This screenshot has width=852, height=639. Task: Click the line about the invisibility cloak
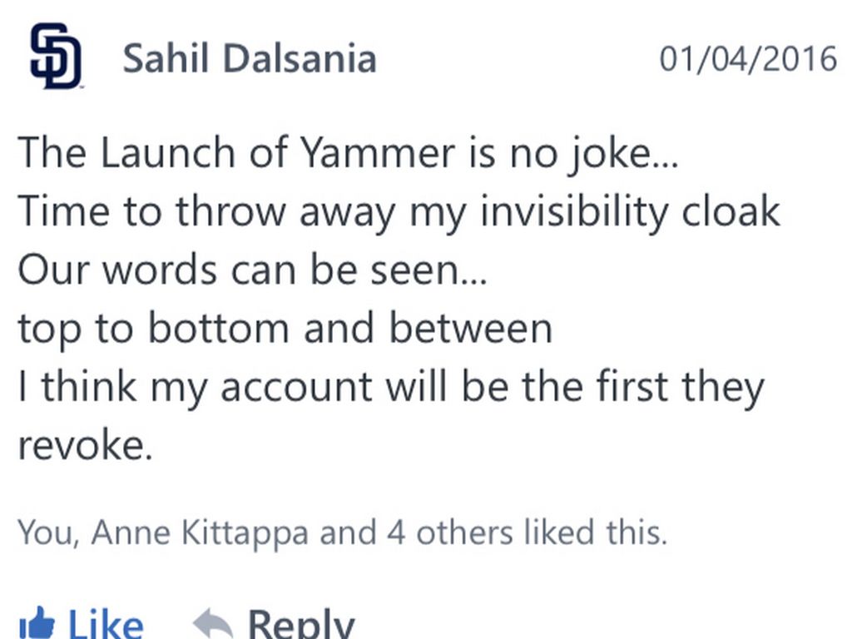[x=399, y=211]
